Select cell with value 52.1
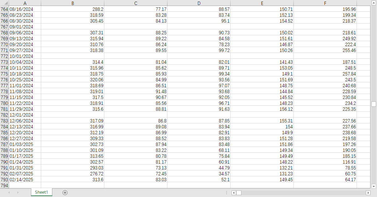Image resolution: width=377 pixels, height=197 pixels. pyautogui.click(x=199, y=180)
